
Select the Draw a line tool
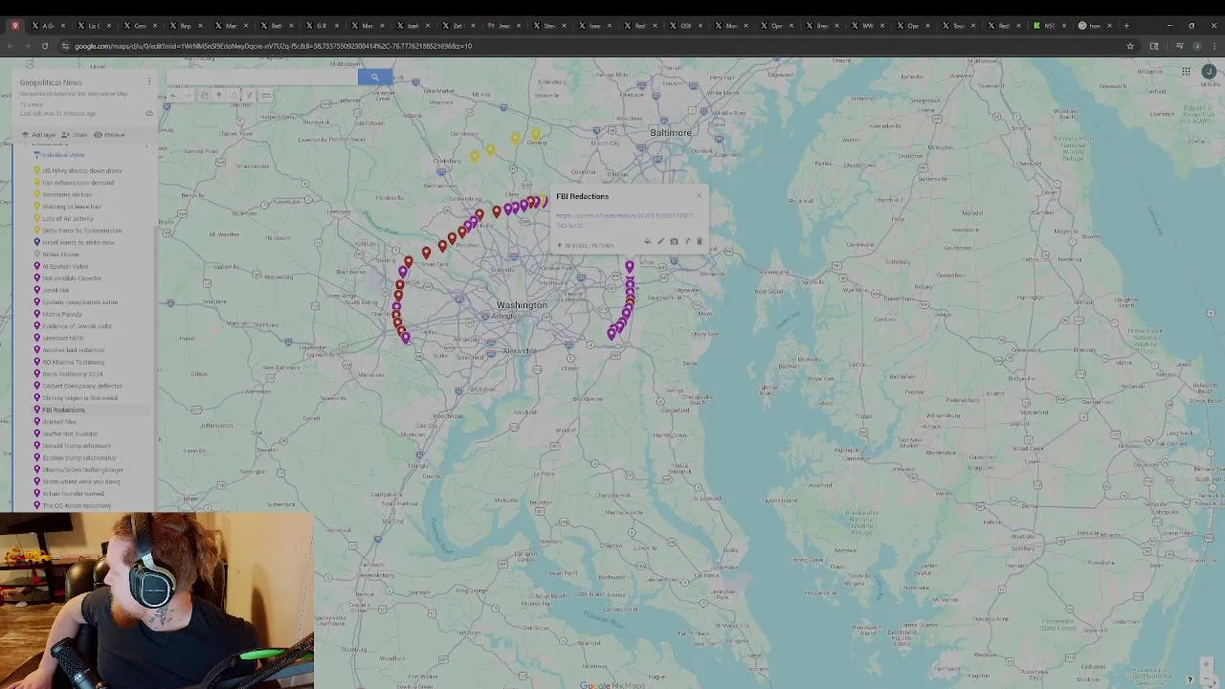(234, 96)
